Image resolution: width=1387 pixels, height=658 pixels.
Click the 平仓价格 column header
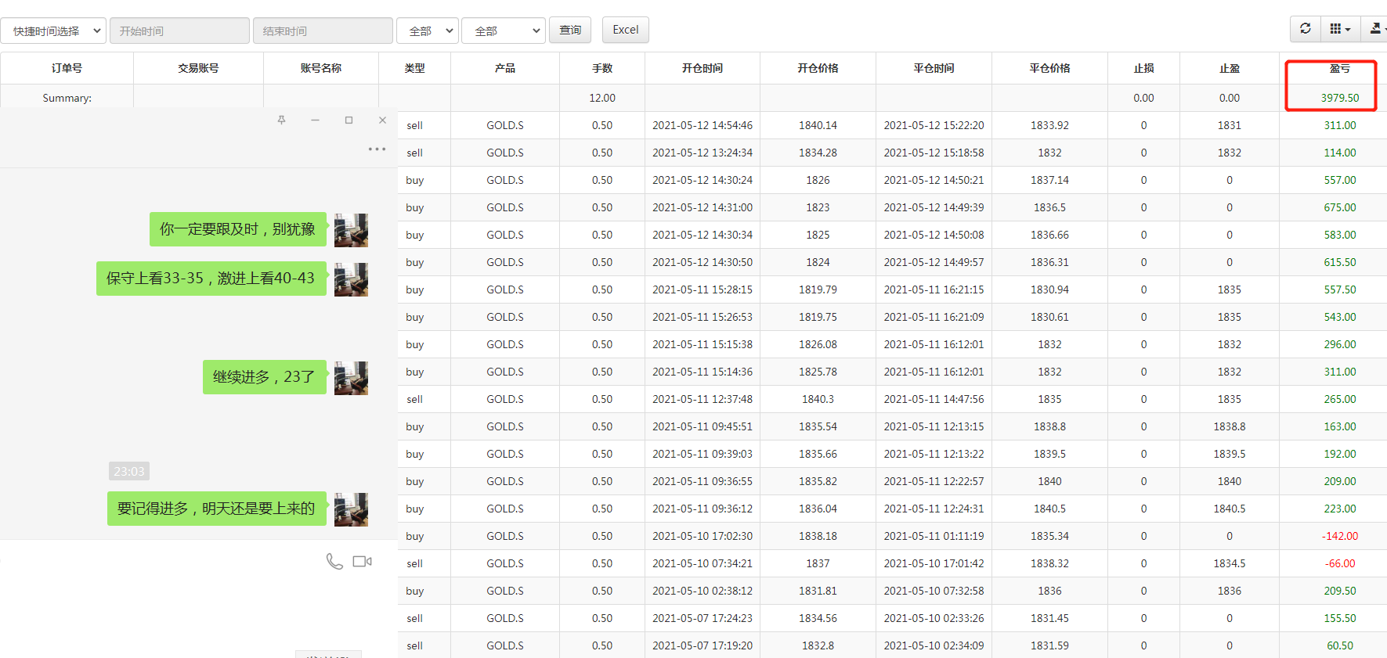click(1049, 68)
